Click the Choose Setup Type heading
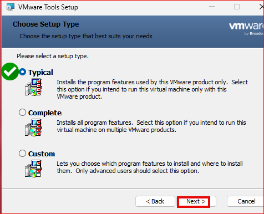 (x=46, y=24)
